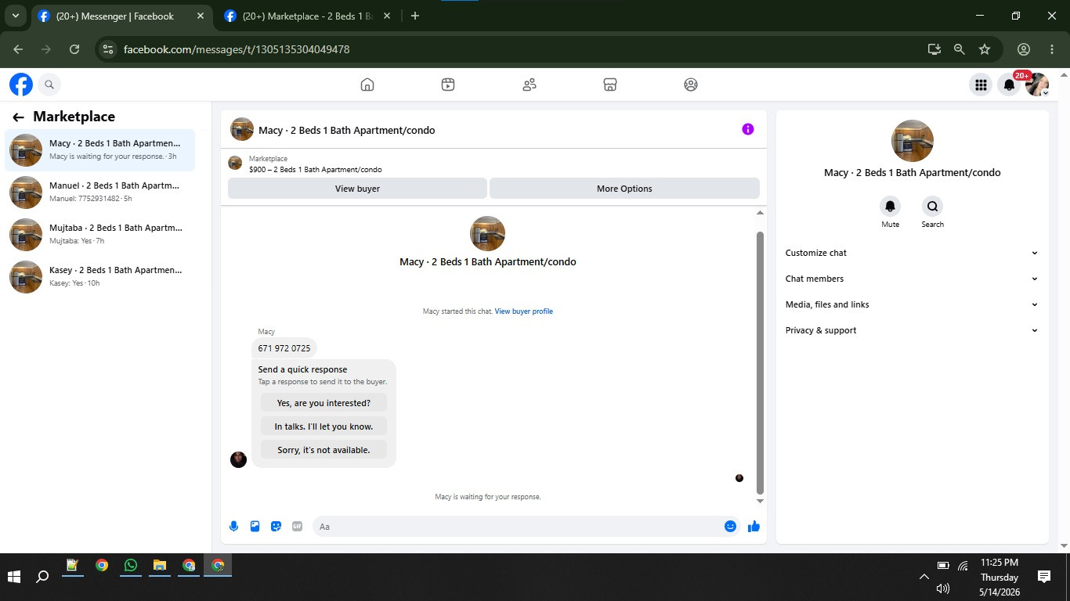The height and width of the screenshot is (601, 1070).
Task: Follow the View buyer profile link
Action: tap(523, 311)
